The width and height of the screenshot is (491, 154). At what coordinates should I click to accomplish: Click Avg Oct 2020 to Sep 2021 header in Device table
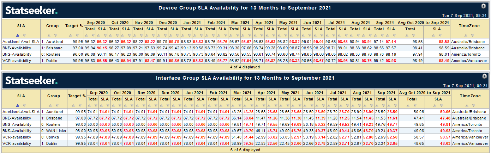point(423,23)
